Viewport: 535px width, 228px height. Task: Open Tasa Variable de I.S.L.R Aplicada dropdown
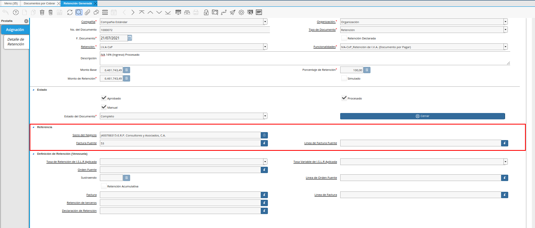click(x=505, y=162)
